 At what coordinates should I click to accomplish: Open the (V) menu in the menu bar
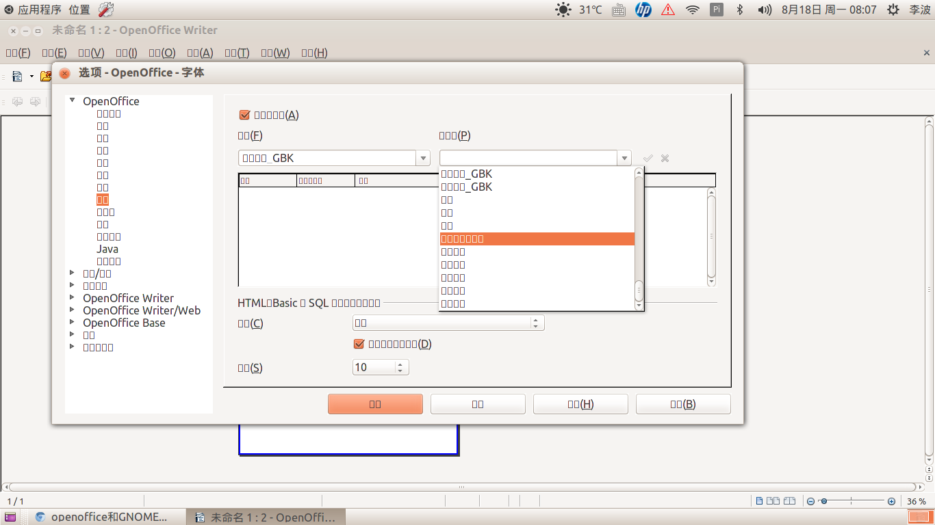tap(91, 53)
